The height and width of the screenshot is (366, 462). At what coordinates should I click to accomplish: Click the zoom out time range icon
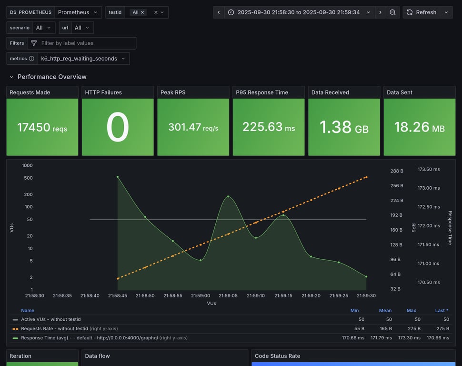click(x=392, y=12)
